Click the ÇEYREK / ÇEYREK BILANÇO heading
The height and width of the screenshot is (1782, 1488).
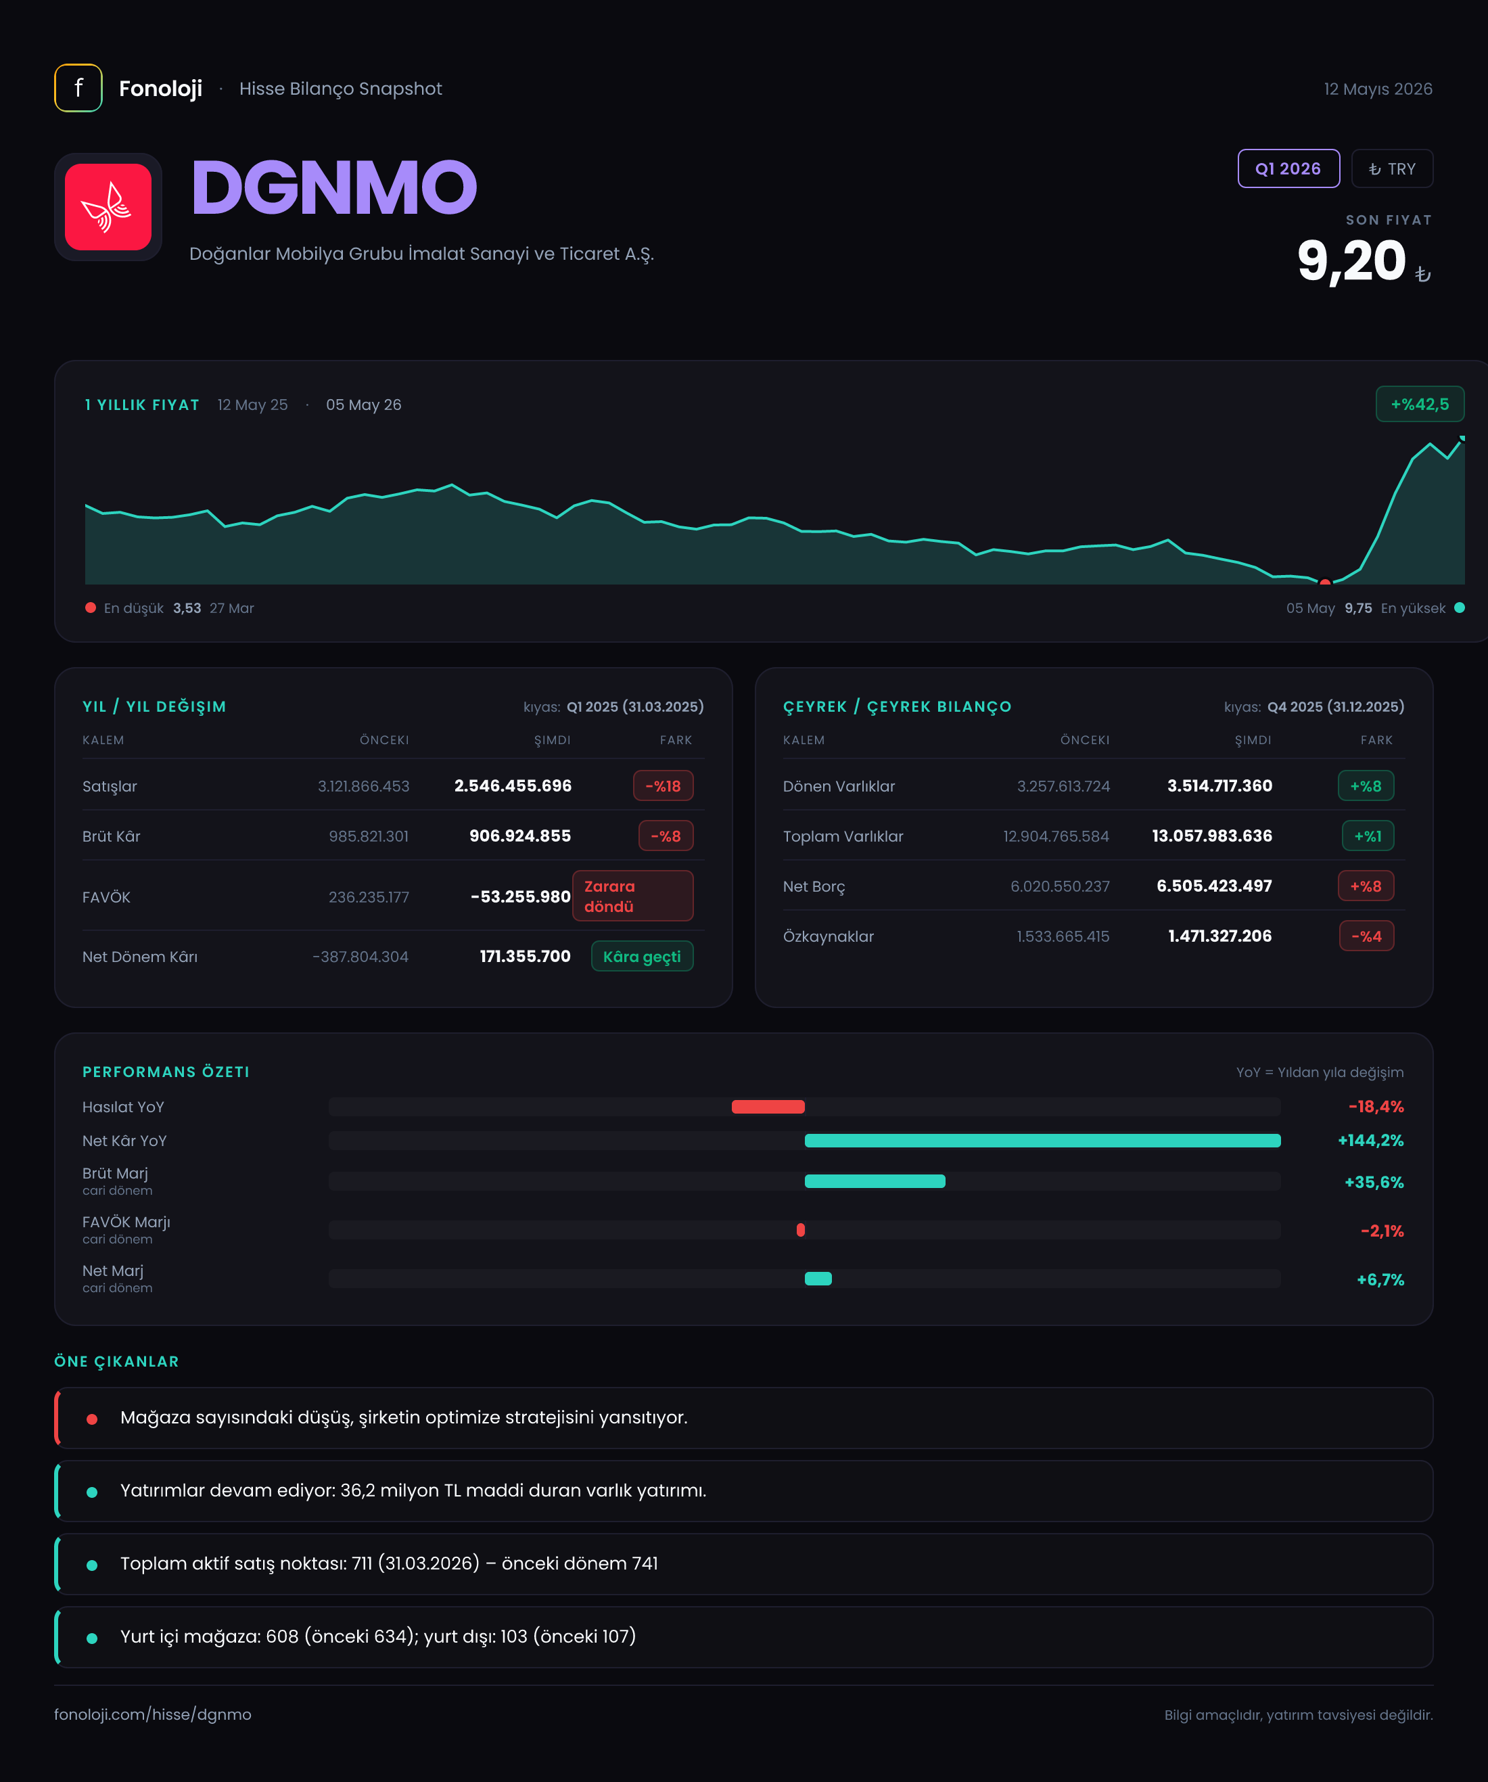pos(898,707)
